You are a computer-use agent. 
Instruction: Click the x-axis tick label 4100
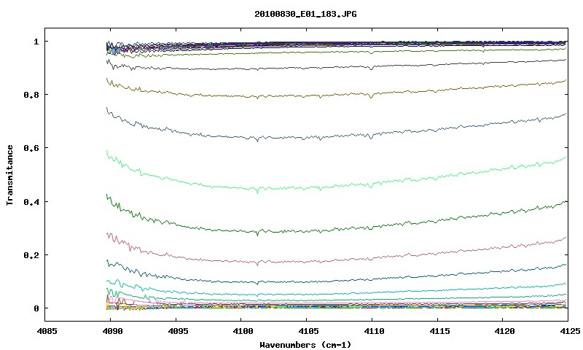pos(243,331)
